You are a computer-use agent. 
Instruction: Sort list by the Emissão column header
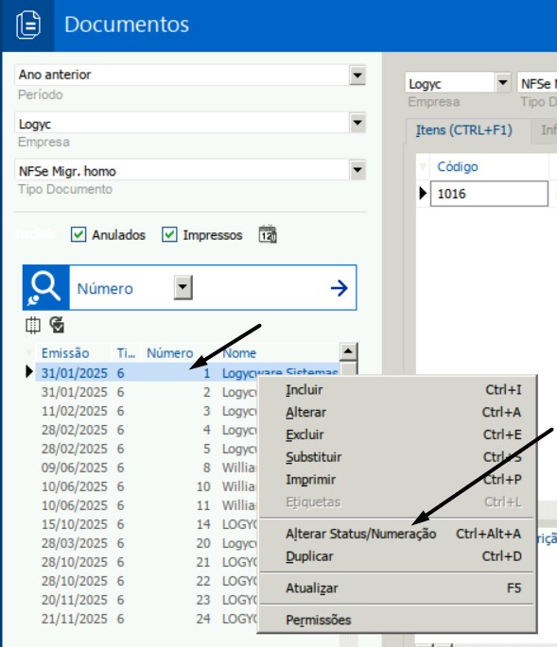(65, 353)
